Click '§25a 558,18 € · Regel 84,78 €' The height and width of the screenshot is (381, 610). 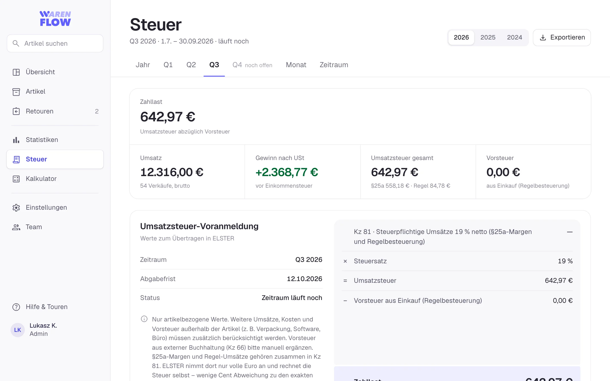click(x=410, y=186)
